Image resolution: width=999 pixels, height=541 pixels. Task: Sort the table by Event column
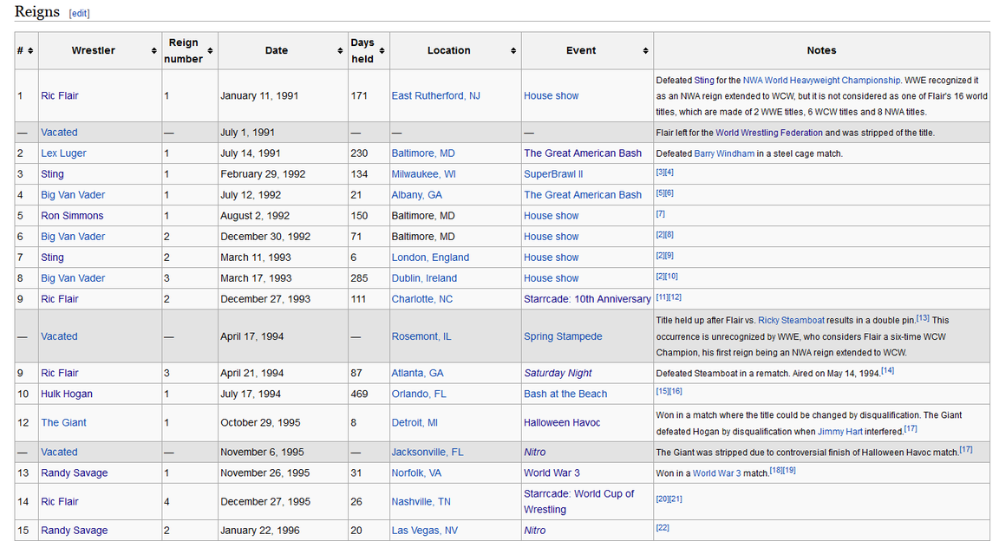[645, 51]
